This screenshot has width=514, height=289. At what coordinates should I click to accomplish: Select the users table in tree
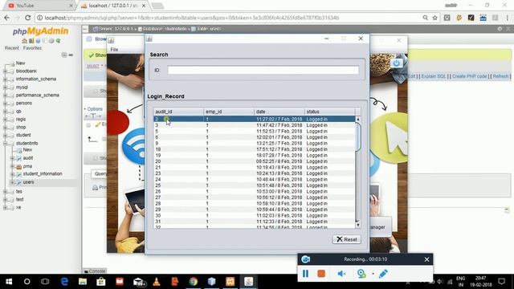point(28,182)
